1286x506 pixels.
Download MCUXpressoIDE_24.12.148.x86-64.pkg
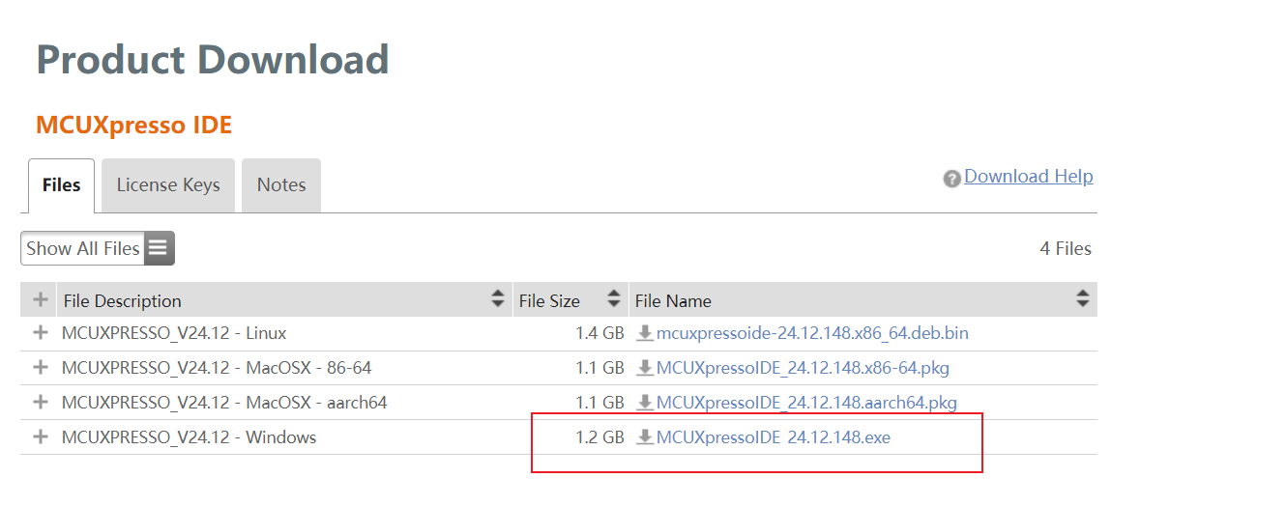pos(803,368)
